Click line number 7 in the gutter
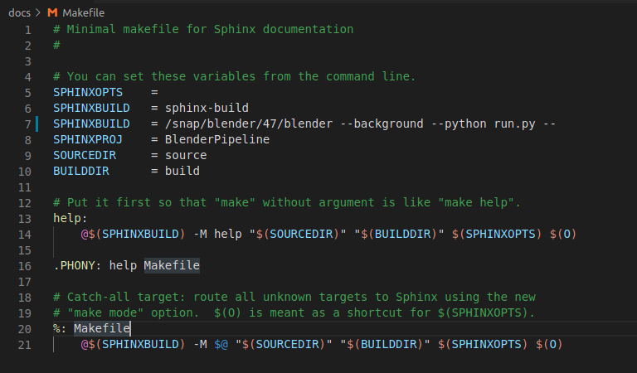 [x=27, y=124]
